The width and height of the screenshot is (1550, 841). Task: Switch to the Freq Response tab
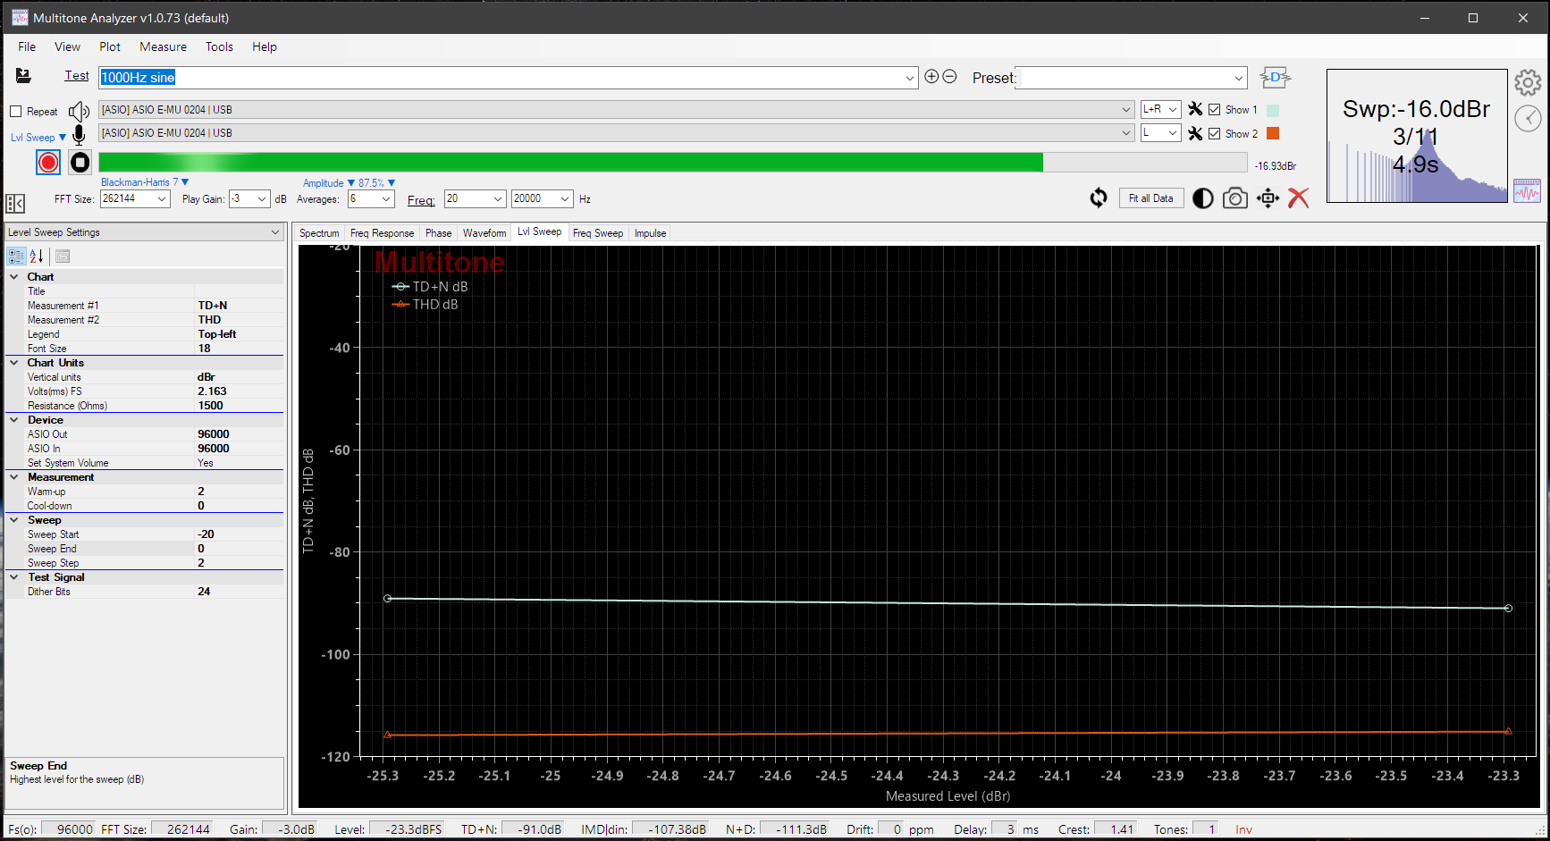(x=382, y=233)
